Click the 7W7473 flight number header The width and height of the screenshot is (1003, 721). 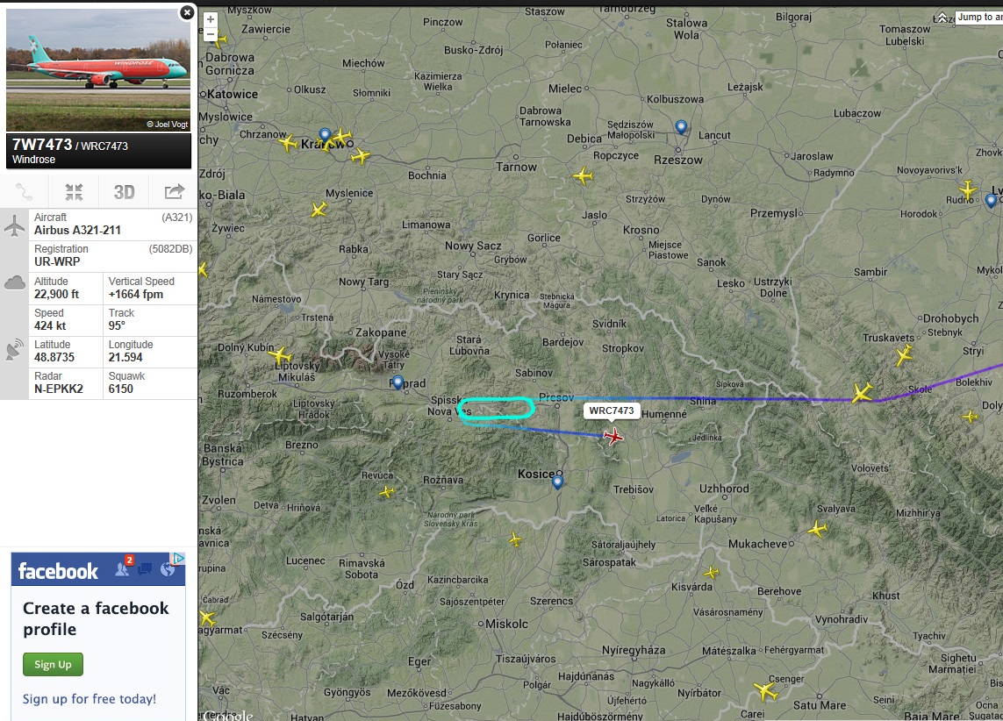(x=42, y=145)
